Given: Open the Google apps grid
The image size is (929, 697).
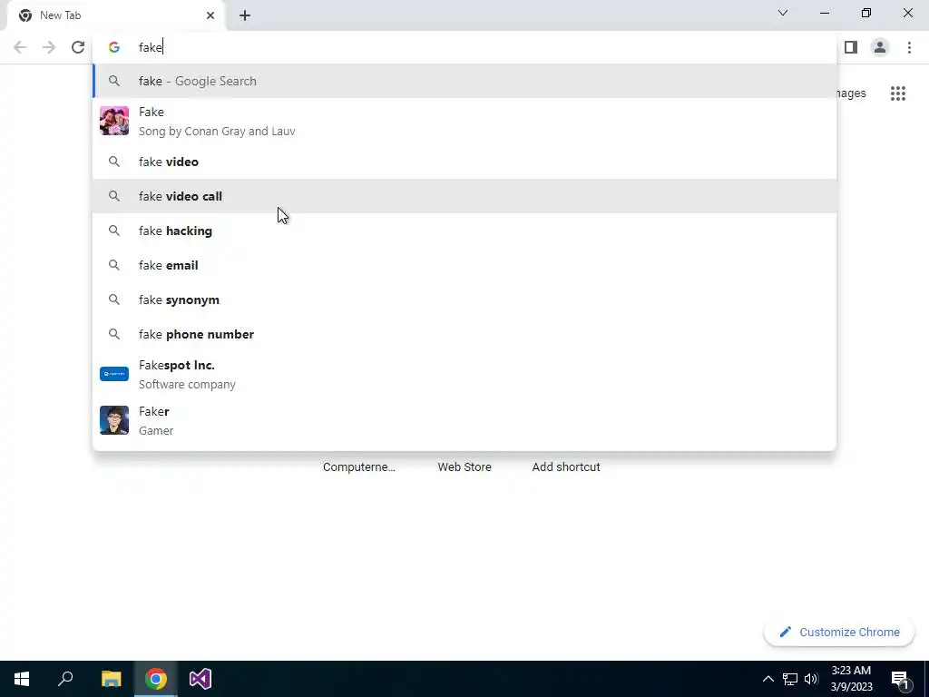Looking at the screenshot, I should [897, 93].
